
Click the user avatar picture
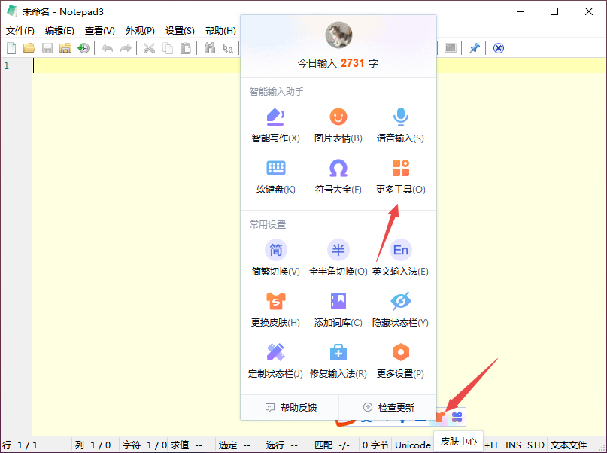point(338,35)
